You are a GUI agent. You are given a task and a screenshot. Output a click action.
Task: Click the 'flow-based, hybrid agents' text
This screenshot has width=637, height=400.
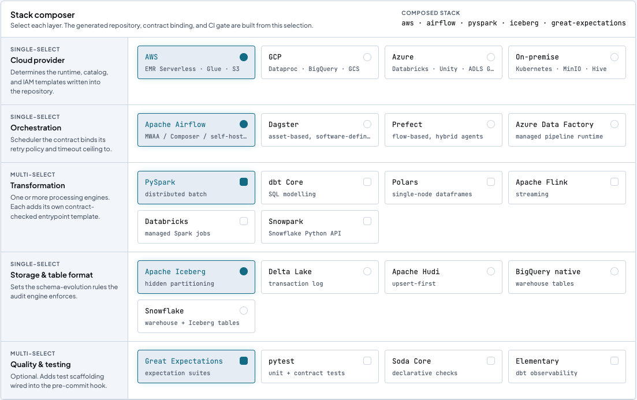438,136
